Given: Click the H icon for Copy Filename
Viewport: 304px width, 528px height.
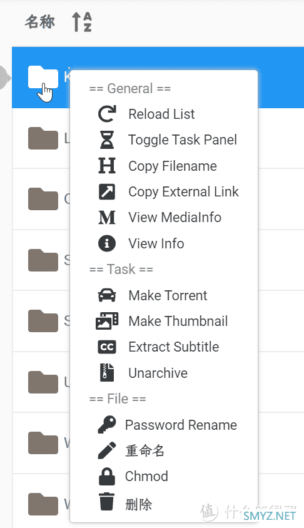Looking at the screenshot, I should tap(107, 166).
